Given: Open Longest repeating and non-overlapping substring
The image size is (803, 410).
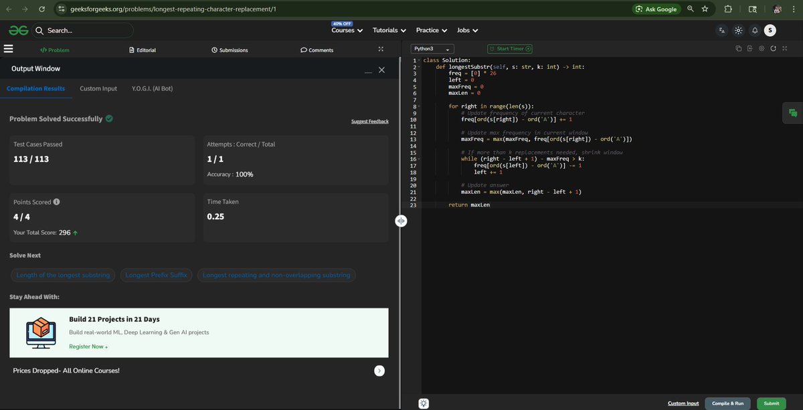Looking at the screenshot, I should tap(276, 275).
